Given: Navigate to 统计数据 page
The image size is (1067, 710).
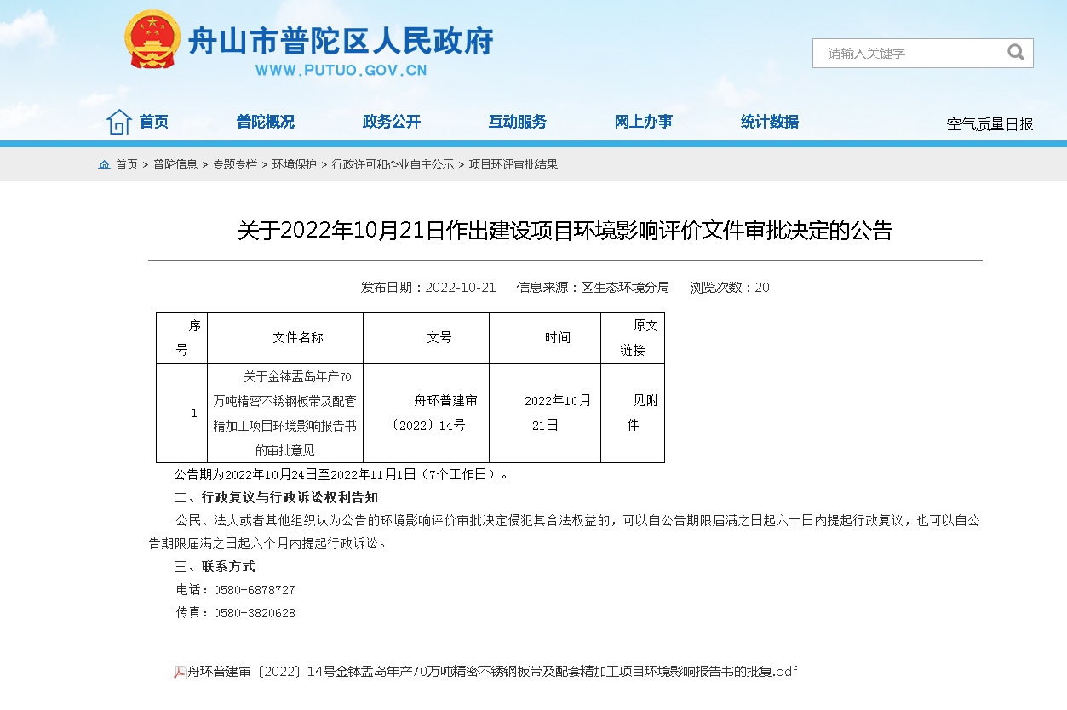Looking at the screenshot, I should point(769,122).
